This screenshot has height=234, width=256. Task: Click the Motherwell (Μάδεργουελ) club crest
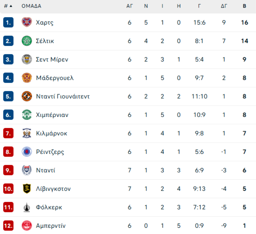tap(27, 78)
